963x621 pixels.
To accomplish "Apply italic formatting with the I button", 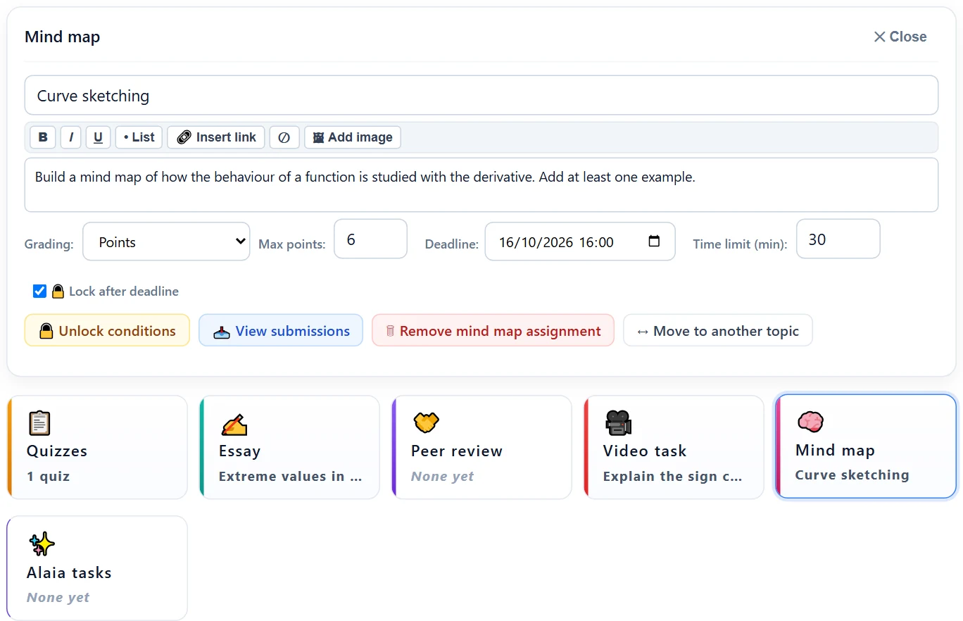I will (x=70, y=137).
